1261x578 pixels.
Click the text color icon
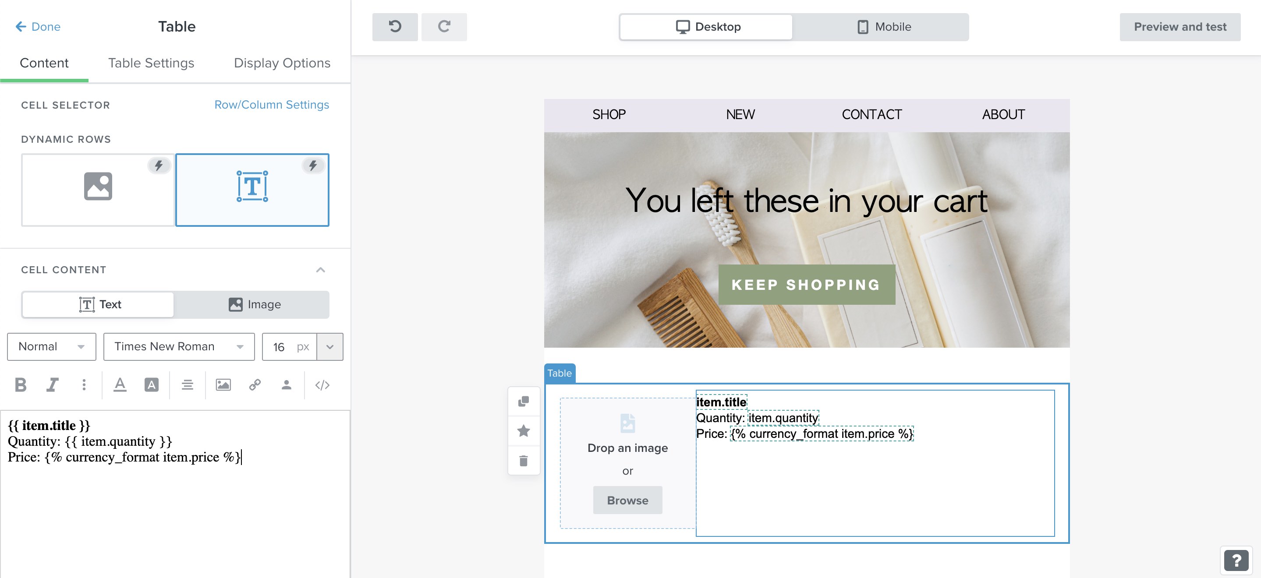119,384
